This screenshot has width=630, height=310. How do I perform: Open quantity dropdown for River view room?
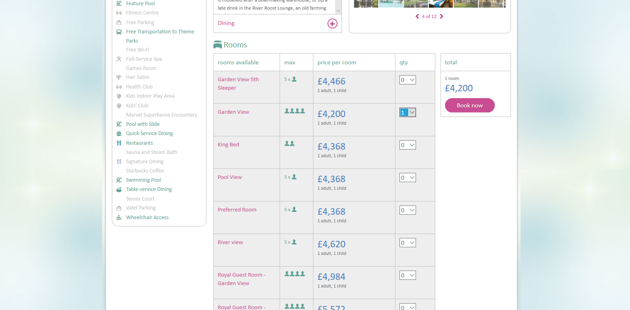(x=408, y=243)
